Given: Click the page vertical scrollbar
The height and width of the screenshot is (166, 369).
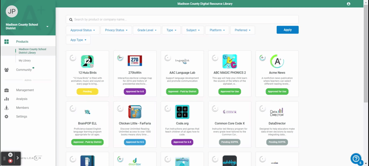Looking at the screenshot, I should pyautogui.click(x=365, y=53).
